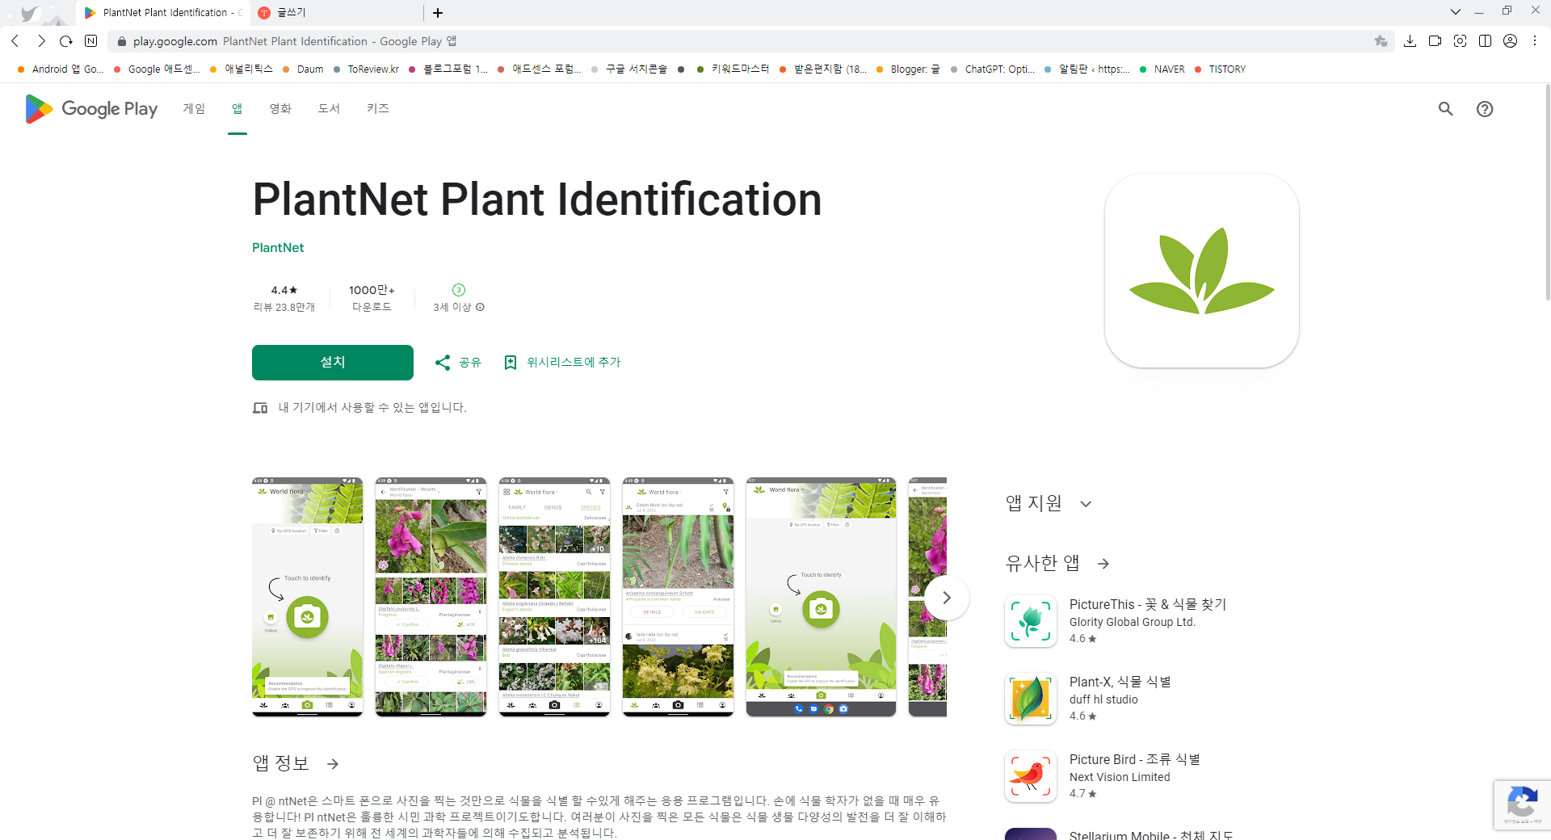This screenshot has height=840, width=1551.
Task: Click the 설치 install button
Action: (332, 362)
